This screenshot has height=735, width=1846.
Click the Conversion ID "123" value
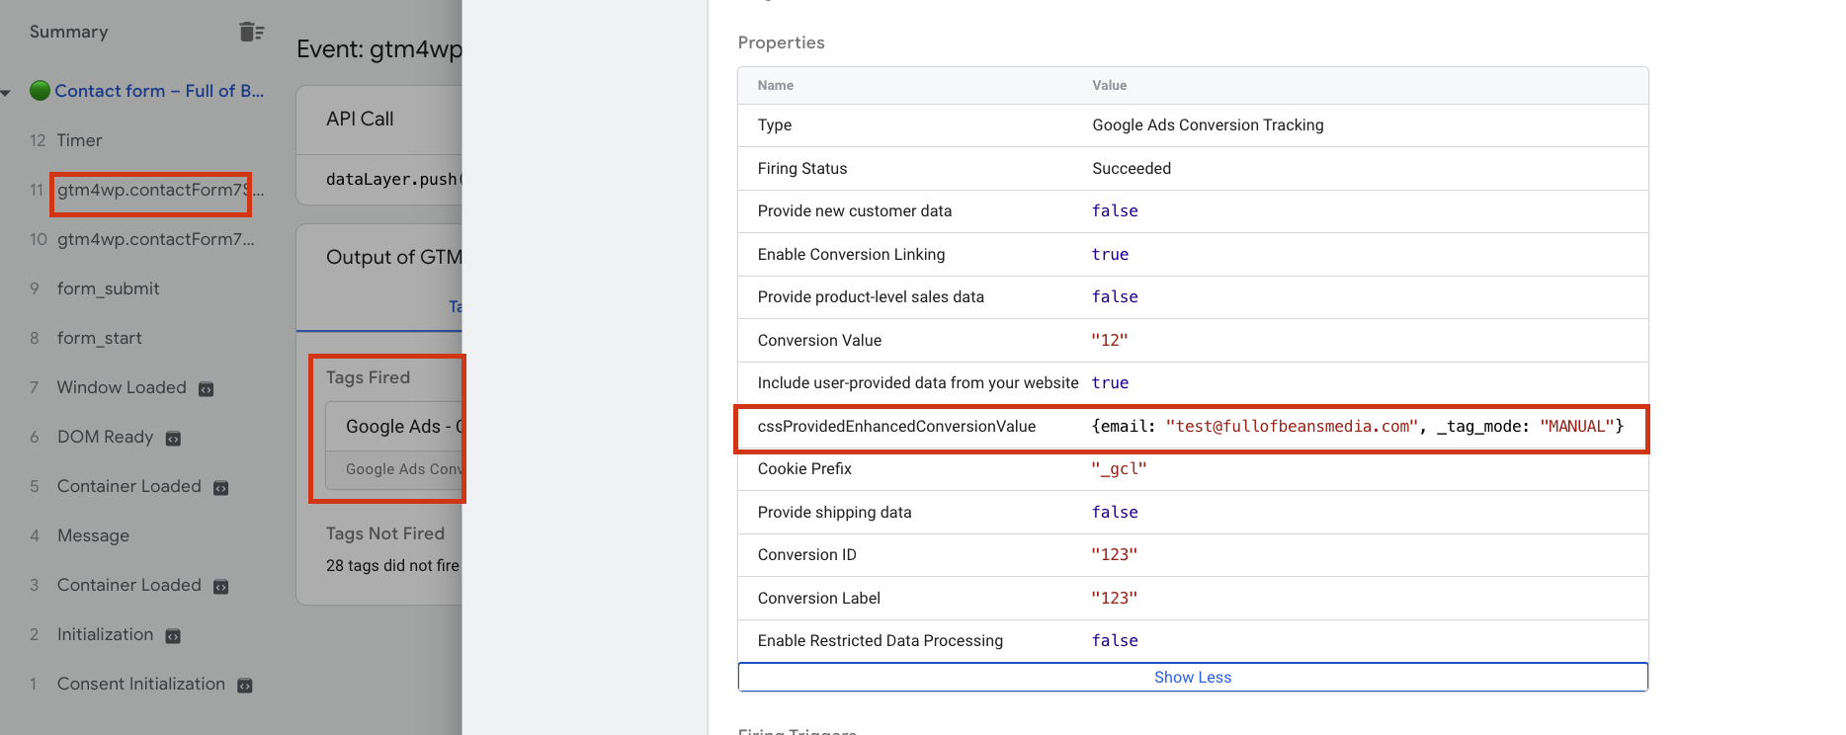[1115, 554]
